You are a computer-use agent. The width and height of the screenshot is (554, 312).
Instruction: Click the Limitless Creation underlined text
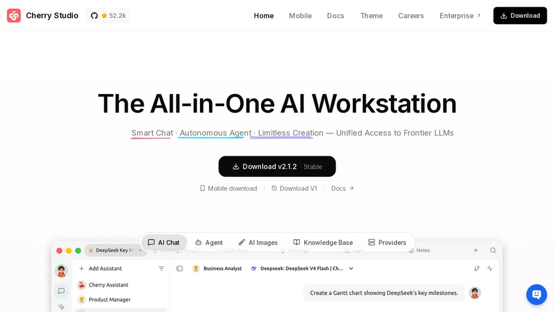point(291,133)
